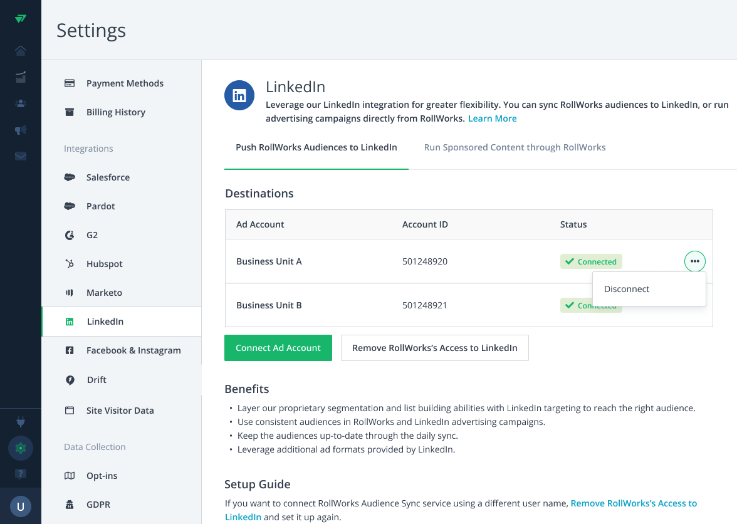The image size is (737, 524).
Task: Open the audiences people icon in the dark sidebar
Action: point(20,103)
